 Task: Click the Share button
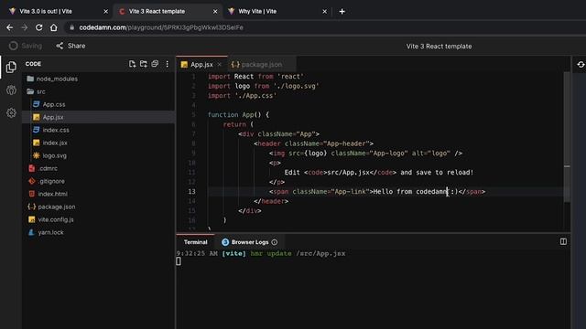[x=71, y=46]
